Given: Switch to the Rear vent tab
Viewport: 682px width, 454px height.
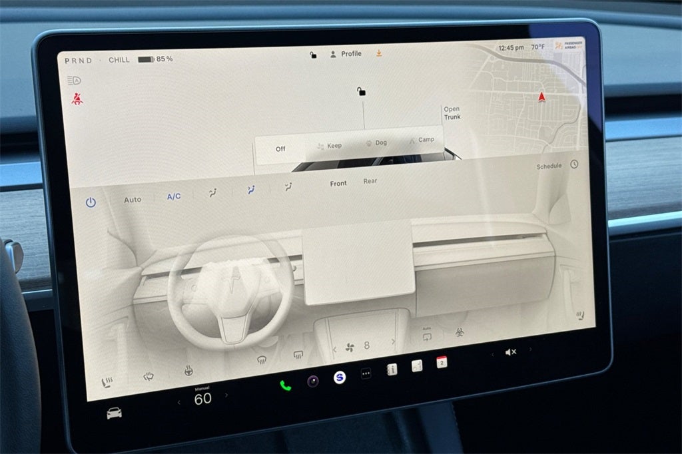Looking at the screenshot, I should pos(370,180).
